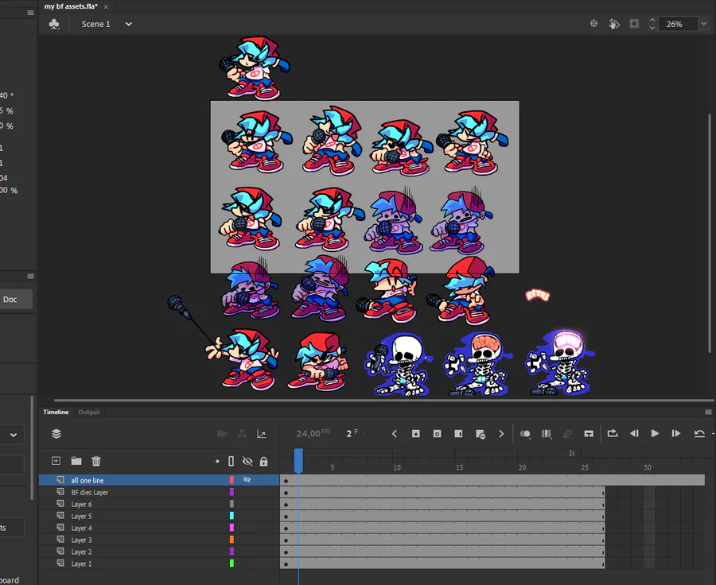Click the Edit Symbols club icon
The image size is (716, 585).
click(54, 24)
